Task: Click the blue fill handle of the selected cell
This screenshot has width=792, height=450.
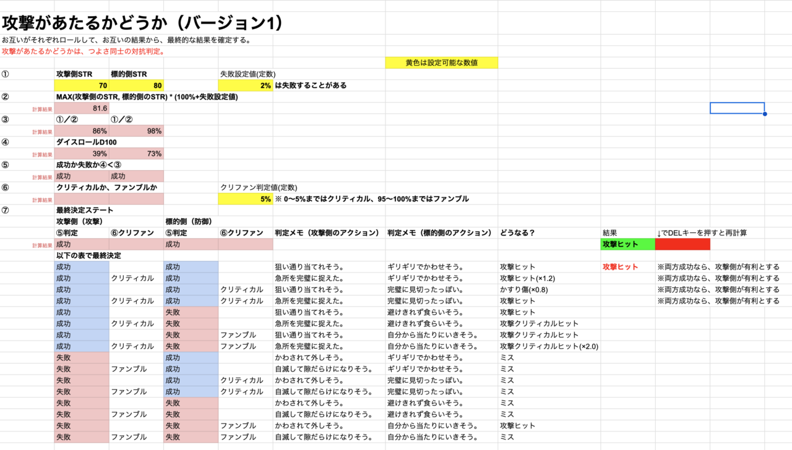Action: coord(765,114)
